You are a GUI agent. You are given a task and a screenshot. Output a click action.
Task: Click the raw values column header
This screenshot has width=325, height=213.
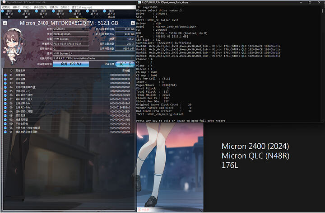(x=126, y=71)
